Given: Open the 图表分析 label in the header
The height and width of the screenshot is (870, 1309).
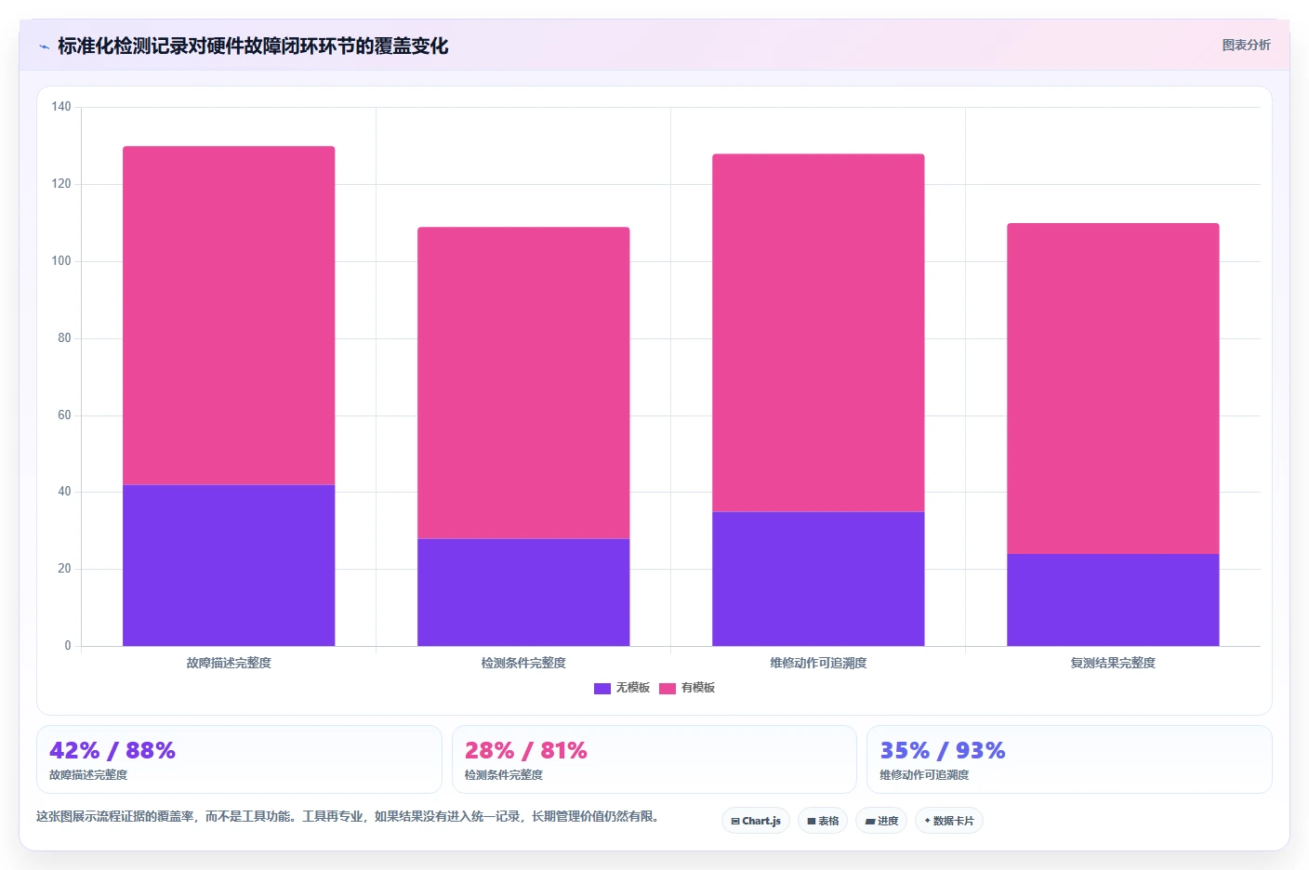Looking at the screenshot, I should [x=1246, y=45].
